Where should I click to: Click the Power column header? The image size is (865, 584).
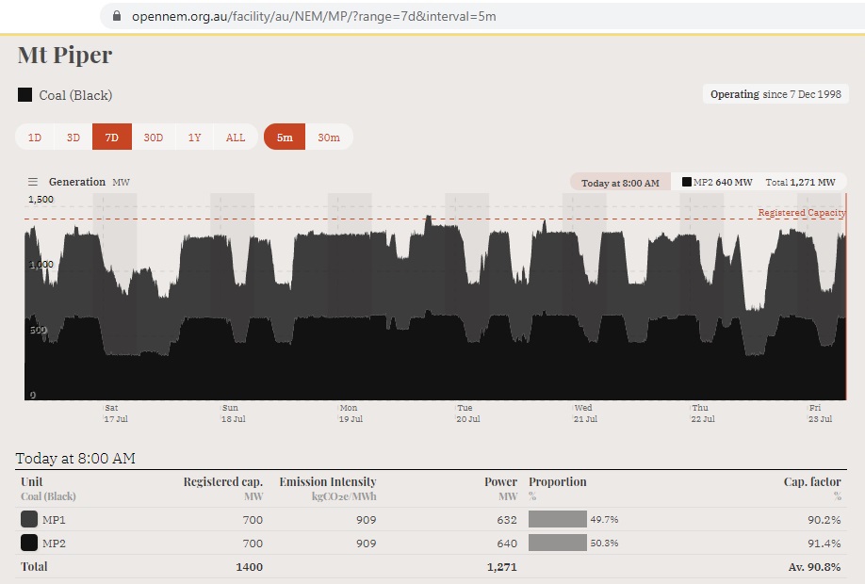[x=501, y=481]
